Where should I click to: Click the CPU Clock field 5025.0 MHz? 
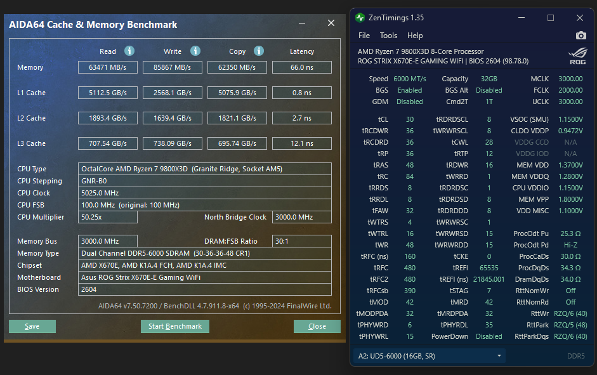coord(205,193)
